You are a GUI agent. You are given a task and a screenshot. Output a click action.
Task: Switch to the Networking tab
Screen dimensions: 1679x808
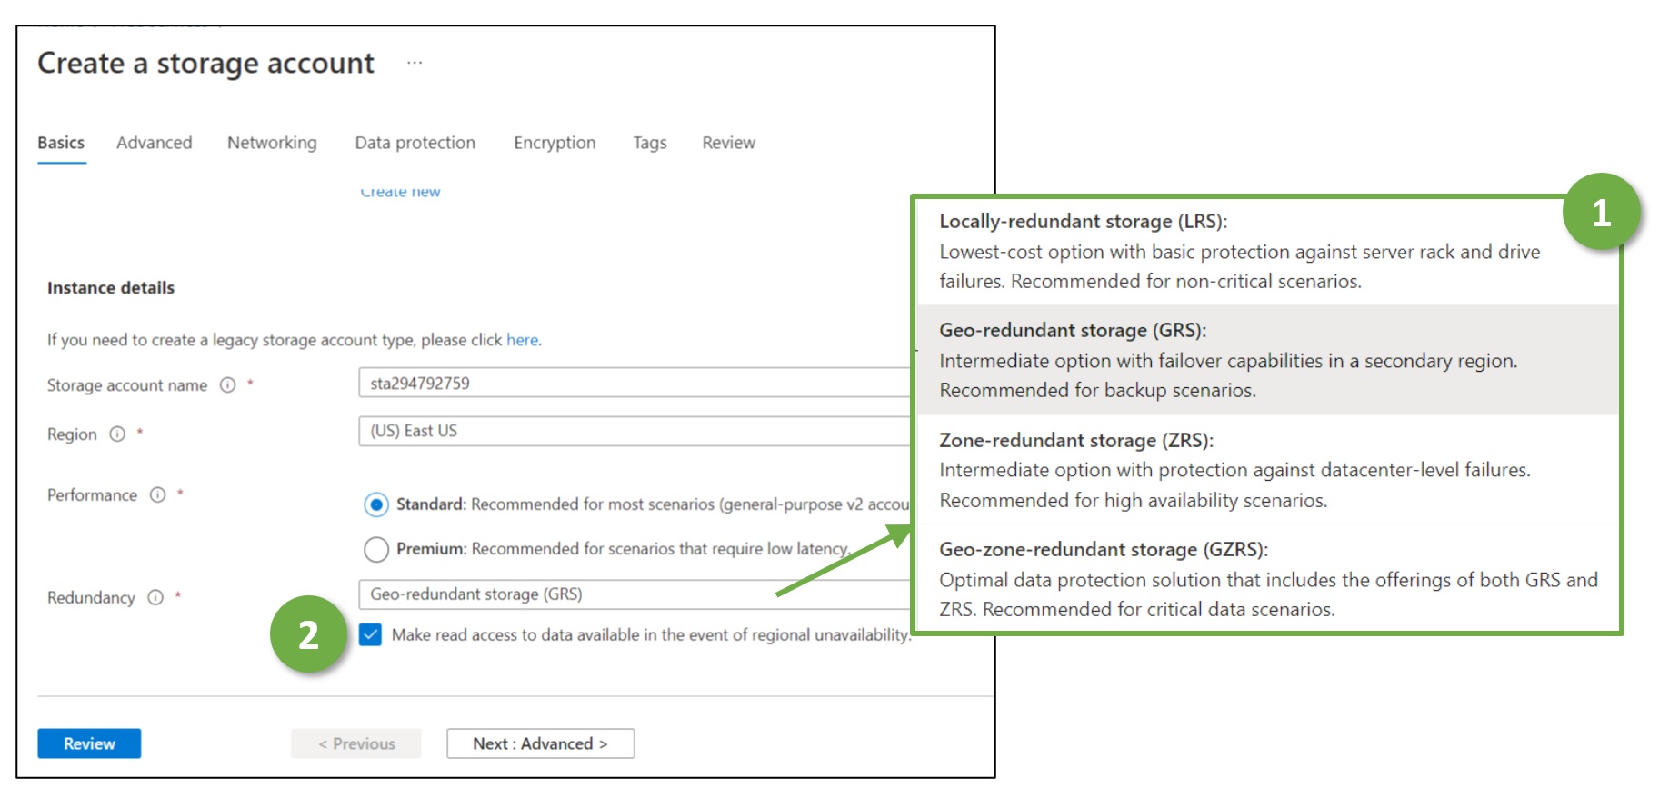point(272,143)
